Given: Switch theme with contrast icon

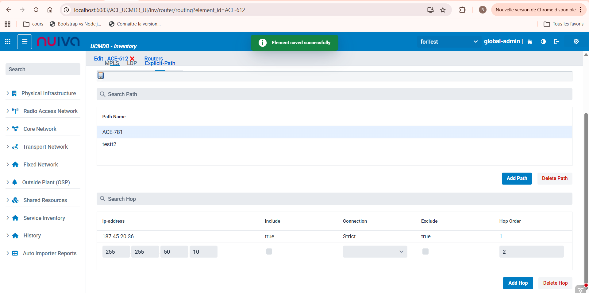Looking at the screenshot, I should click(543, 41).
